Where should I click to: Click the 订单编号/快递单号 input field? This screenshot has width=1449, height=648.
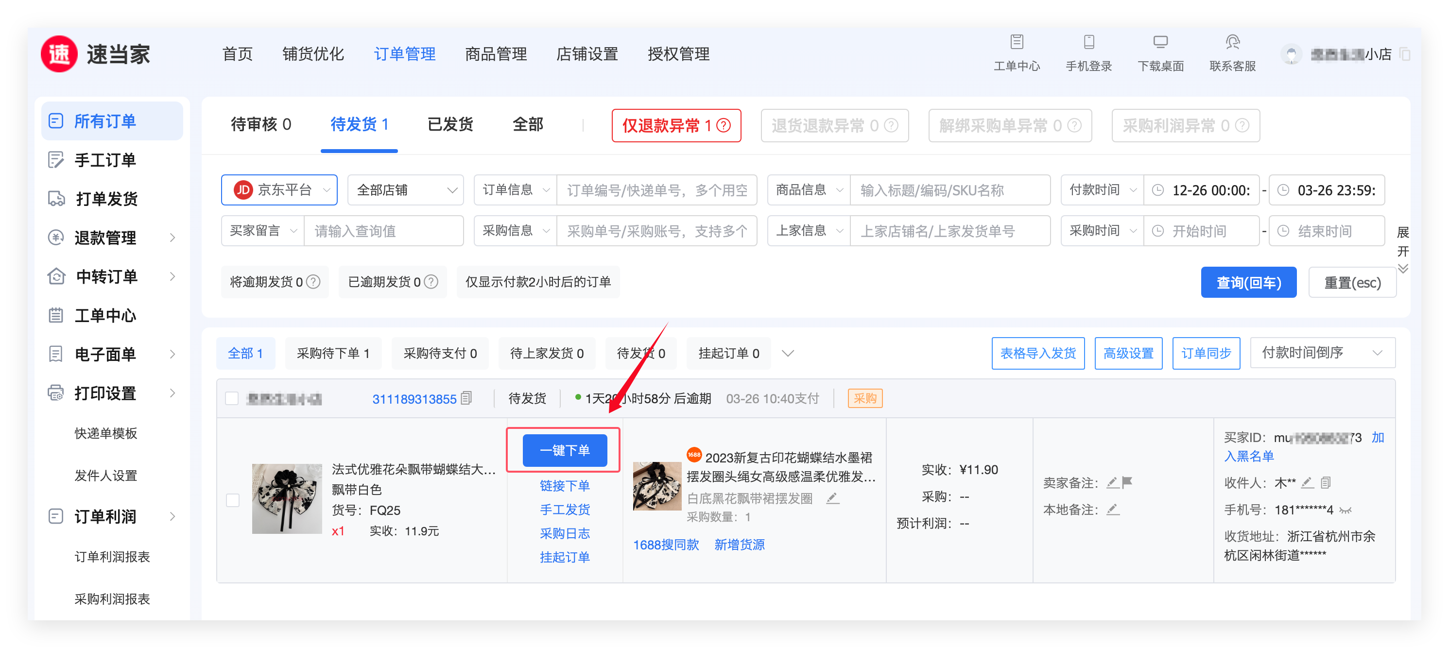[656, 190]
